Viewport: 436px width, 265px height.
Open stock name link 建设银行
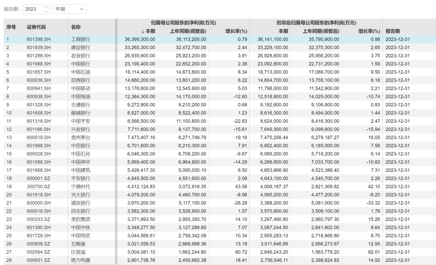click(80, 48)
